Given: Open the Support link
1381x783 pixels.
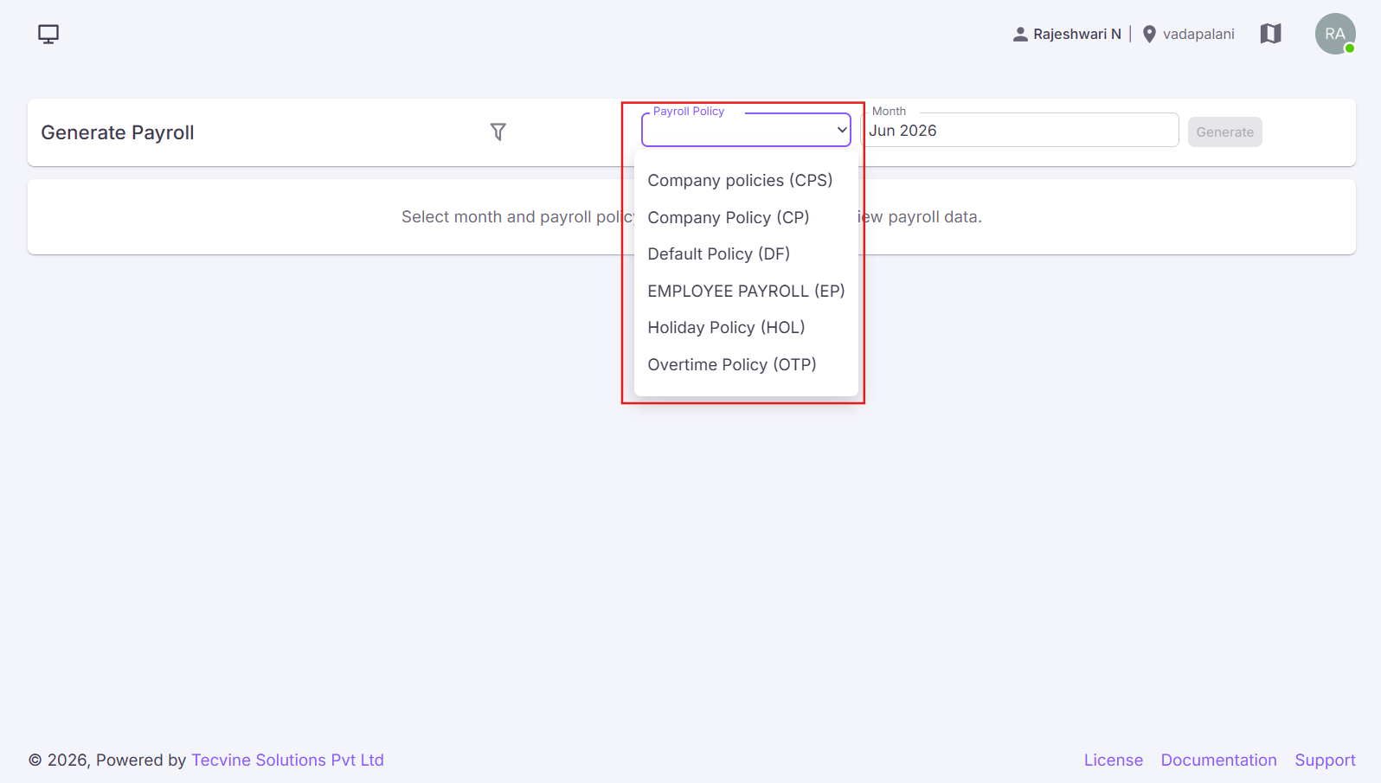Looking at the screenshot, I should 1325,760.
